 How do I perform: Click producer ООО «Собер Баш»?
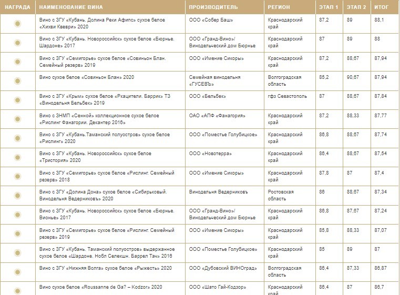211,20
